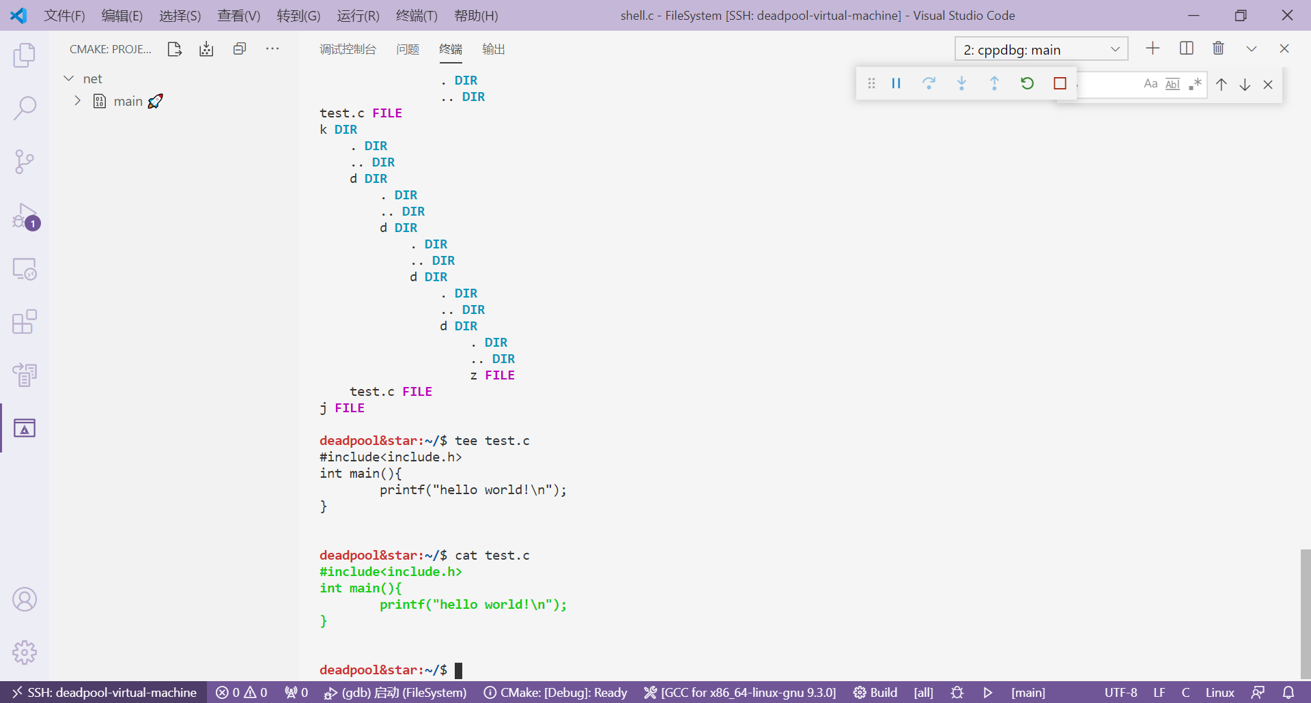Go to previous find match
The height and width of the screenshot is (703, 1311).
[1222, 85]
